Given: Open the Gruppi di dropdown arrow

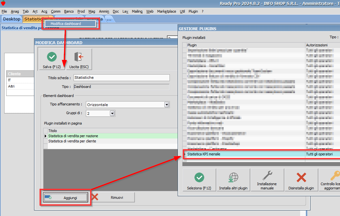Looking at the screenshot, I should (112, 113).
